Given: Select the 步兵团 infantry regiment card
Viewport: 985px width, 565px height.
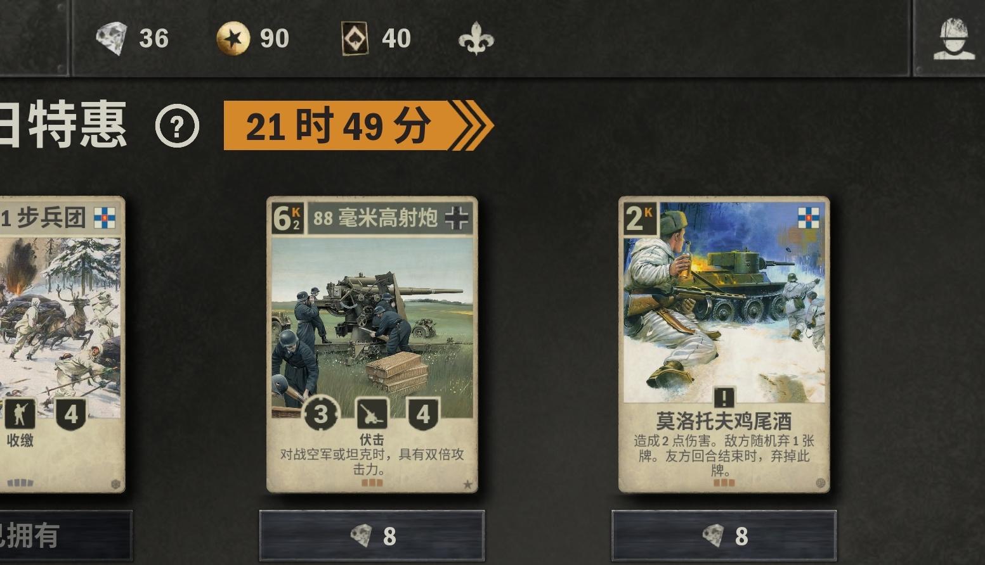Looking at the screenshot, I should pyautogui.click(x=62, y=345).
